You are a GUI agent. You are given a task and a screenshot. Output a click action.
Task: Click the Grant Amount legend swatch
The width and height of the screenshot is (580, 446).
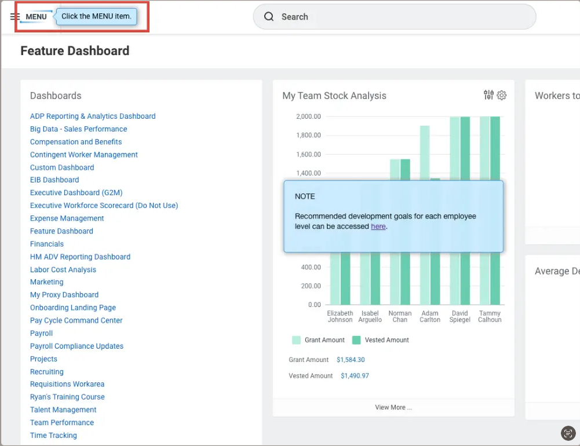296,340
